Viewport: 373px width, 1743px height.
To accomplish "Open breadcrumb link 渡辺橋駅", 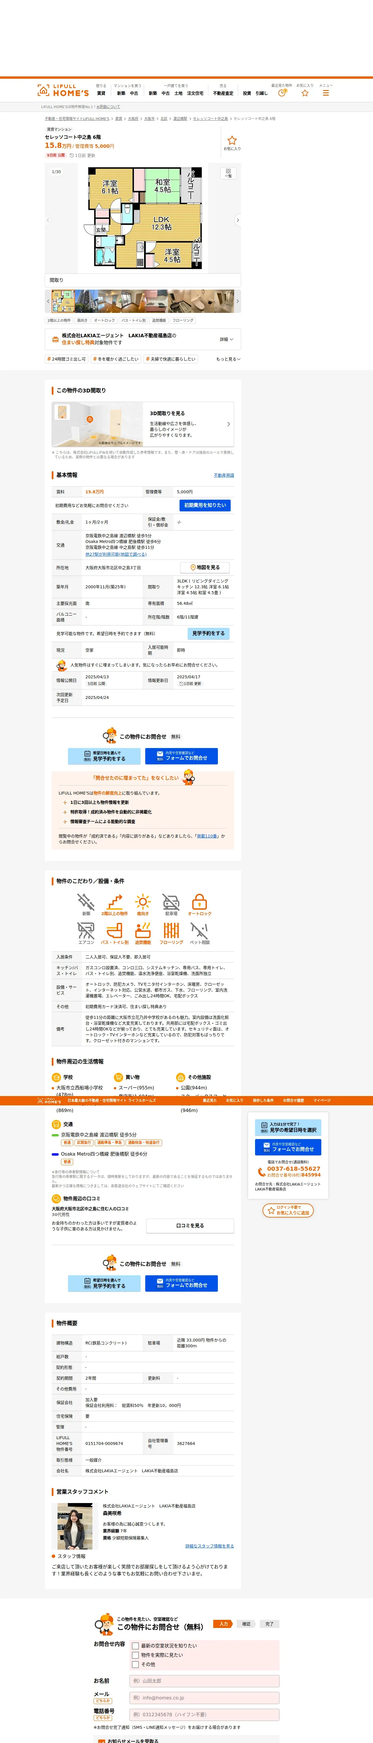I will [180, 119].
